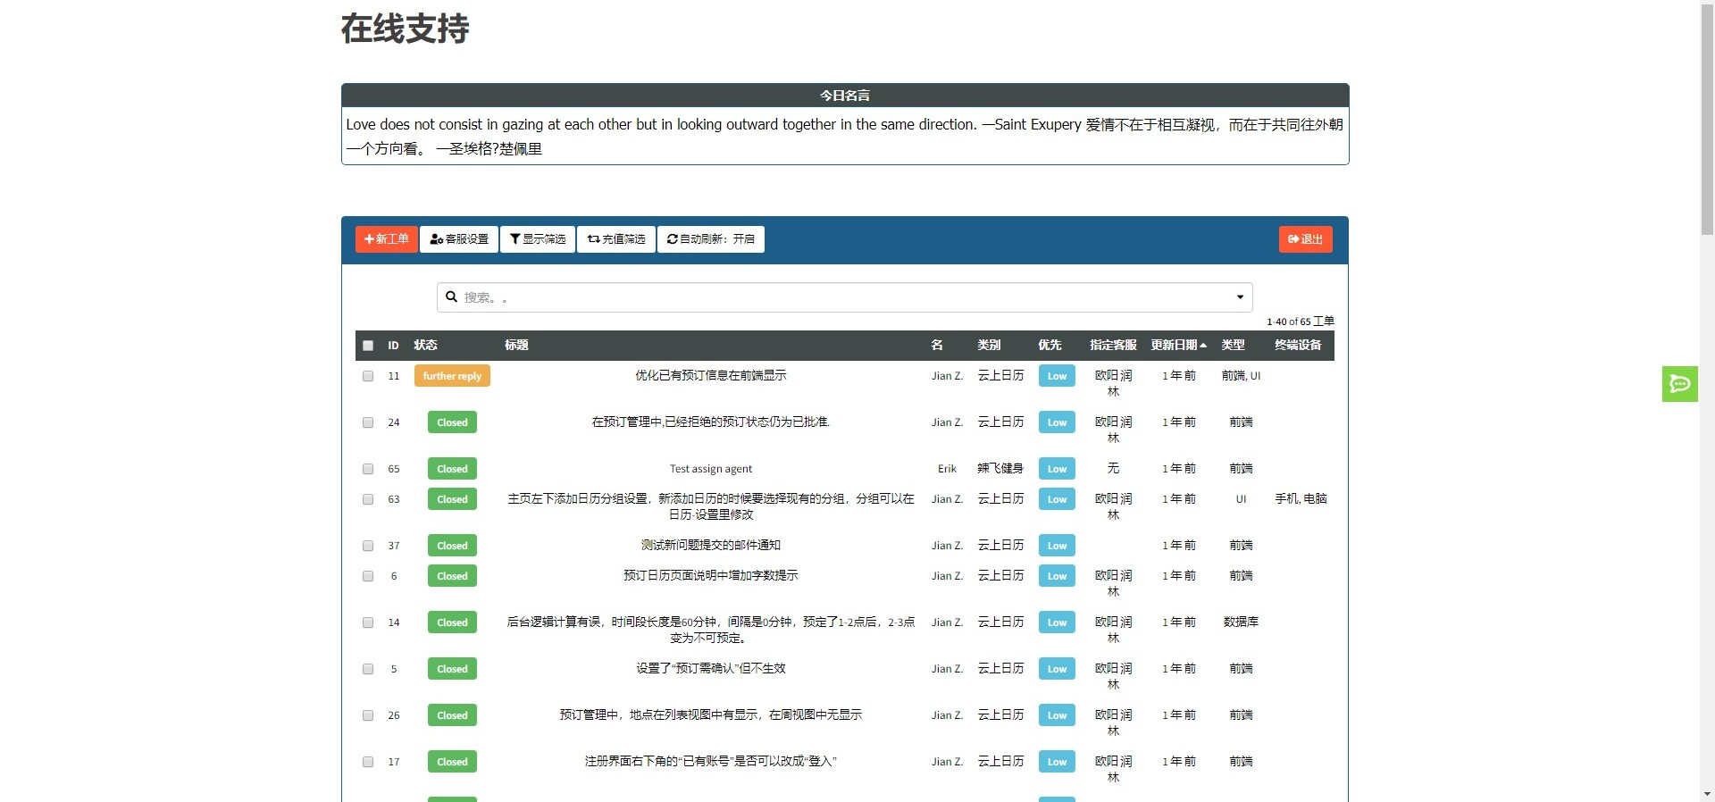The width and height of the screenshot is (1715, 802).
Task: Create a new ticket with 新工单 button
Action: click(x=387, y=239)
